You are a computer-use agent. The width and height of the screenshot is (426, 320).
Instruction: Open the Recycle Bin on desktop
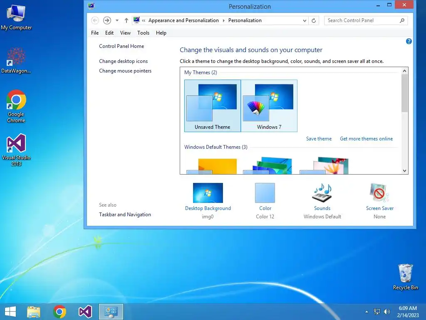click(405, 277)
